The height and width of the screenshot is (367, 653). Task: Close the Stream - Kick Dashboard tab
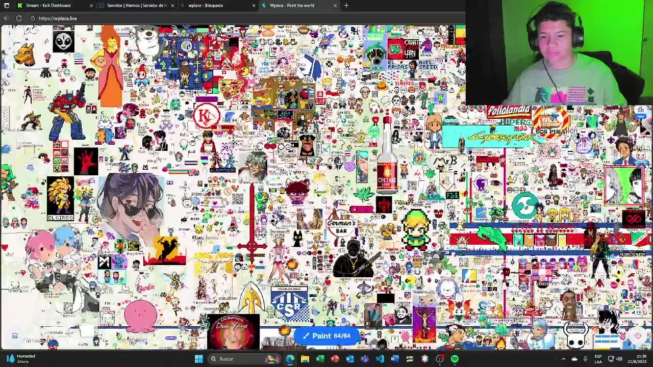coord(91,6)
